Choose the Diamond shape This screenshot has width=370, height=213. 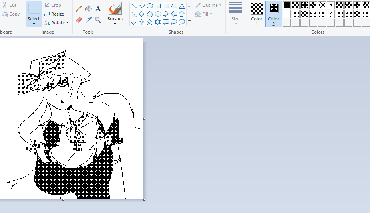point(142,14)
